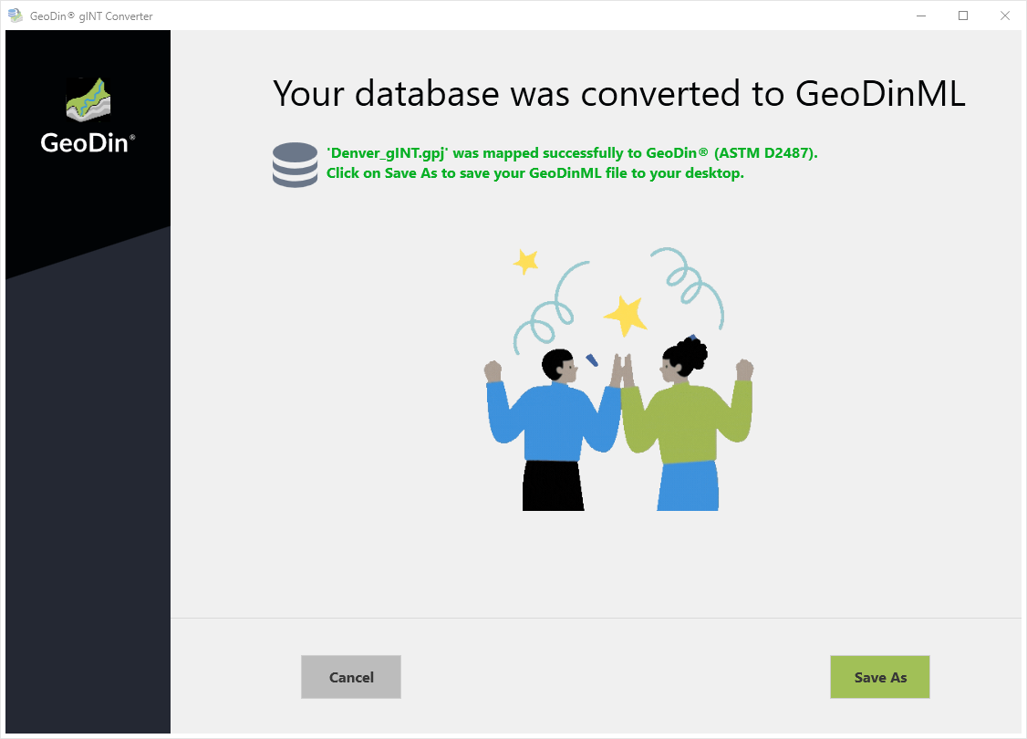
Task: Close the GeoDin gINT Converter window
Action: (1005, 16)
